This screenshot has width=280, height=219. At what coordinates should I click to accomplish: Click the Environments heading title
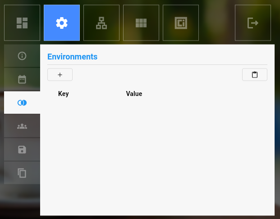pos(72,57)
